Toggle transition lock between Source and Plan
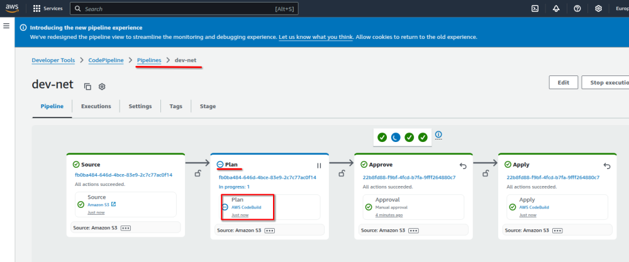The height and width of the screenshot is (262, 629). click(x=198, y=173)
